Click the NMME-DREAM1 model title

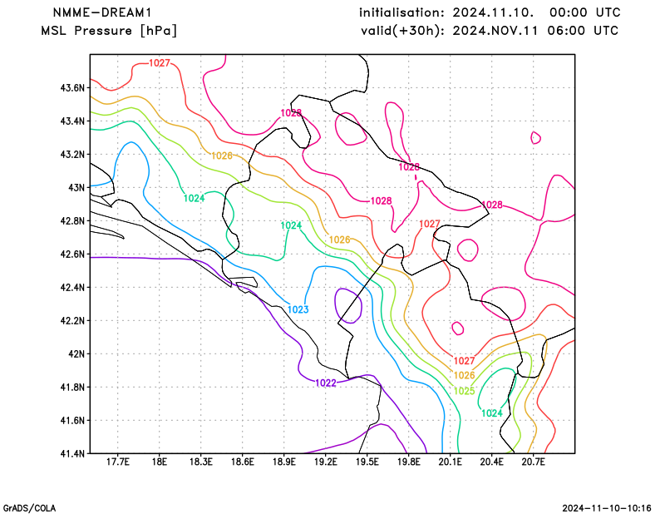point(101,12)
